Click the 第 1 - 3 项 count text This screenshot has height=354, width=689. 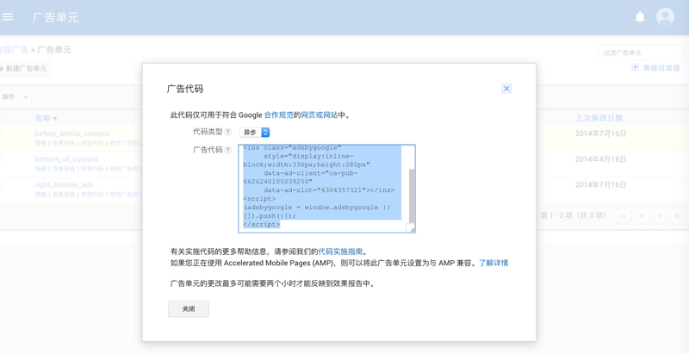[573, 215]
